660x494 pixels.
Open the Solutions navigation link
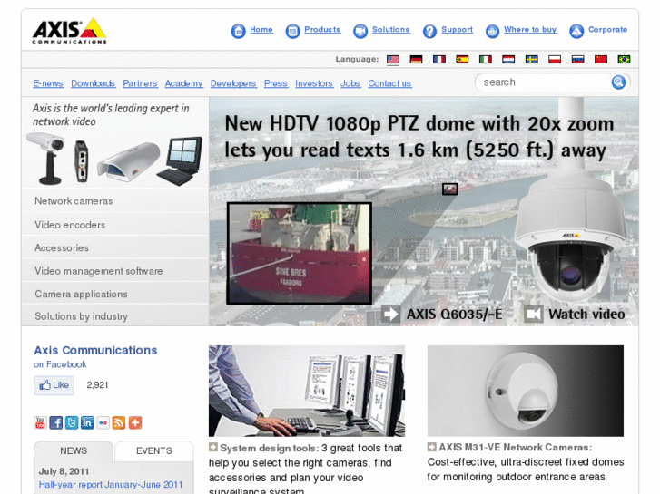[x=391, y=30]
